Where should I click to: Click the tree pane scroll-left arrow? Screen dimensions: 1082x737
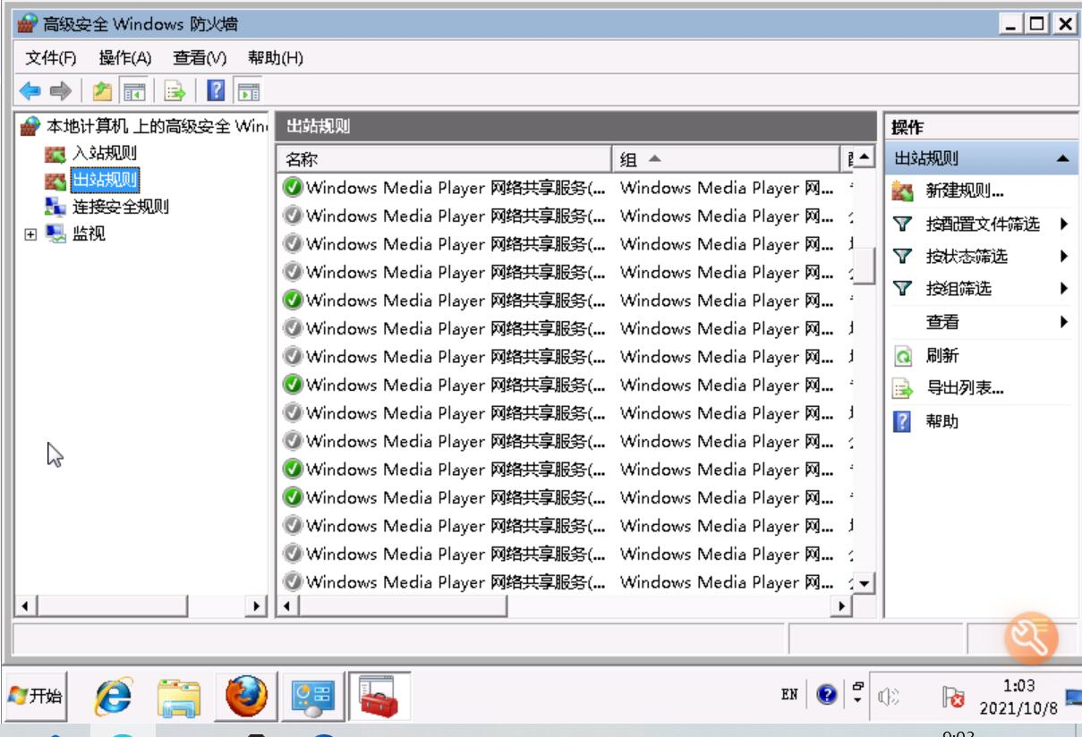26,606
